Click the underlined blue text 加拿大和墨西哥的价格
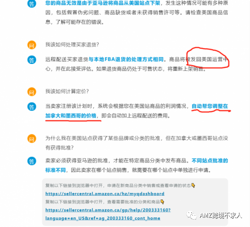The width and height of the screenshot is (250, 227). coord(71,116)
